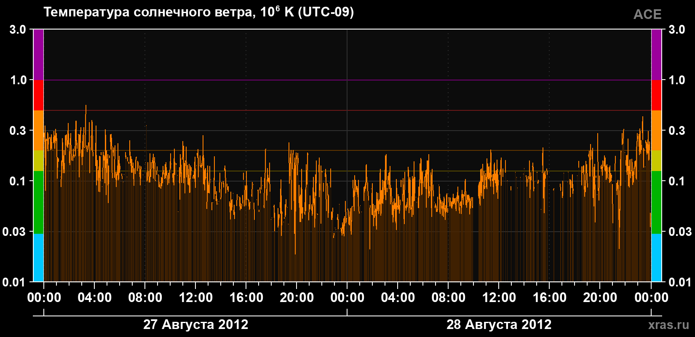The width and height of the screenshot is (695, 337).
Task: Select the "04:00" tick label for 28 August
Action: (x=398, y=298)
